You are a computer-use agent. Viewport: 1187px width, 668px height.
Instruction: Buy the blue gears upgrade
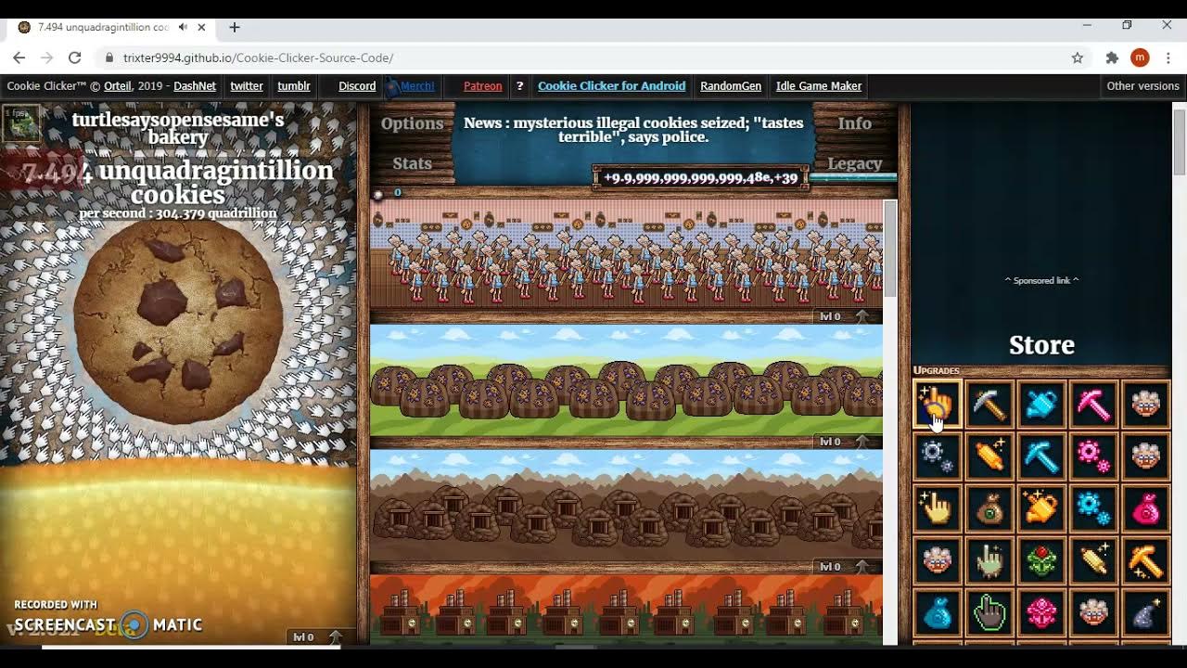(x=1093, y=508)
